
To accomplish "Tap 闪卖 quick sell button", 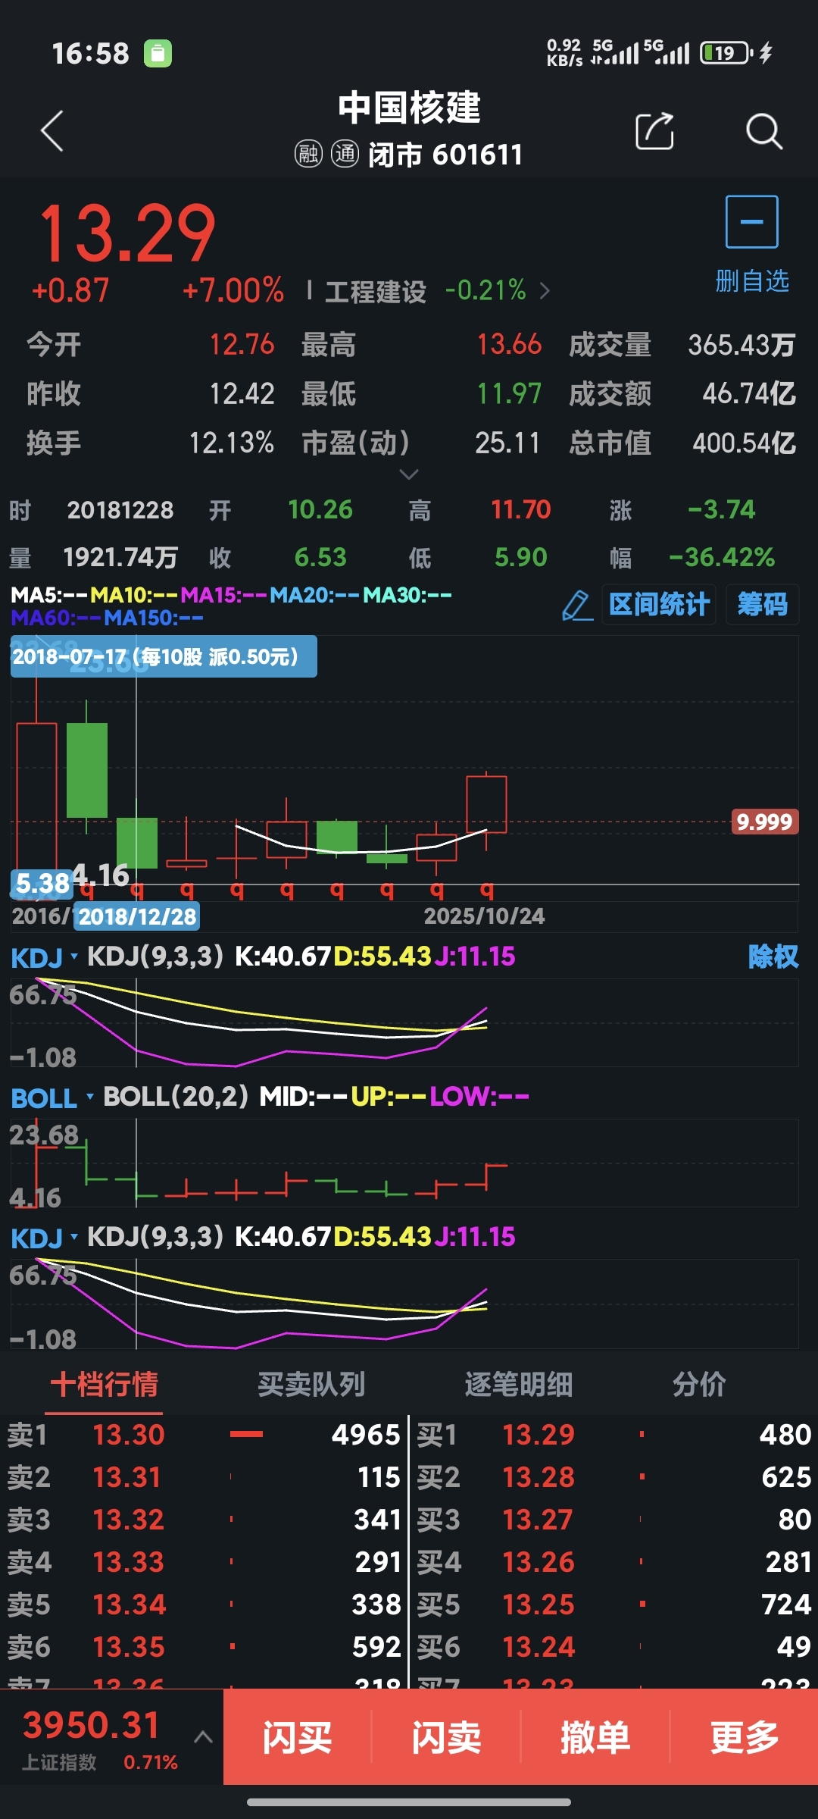I will [446, 1737].
